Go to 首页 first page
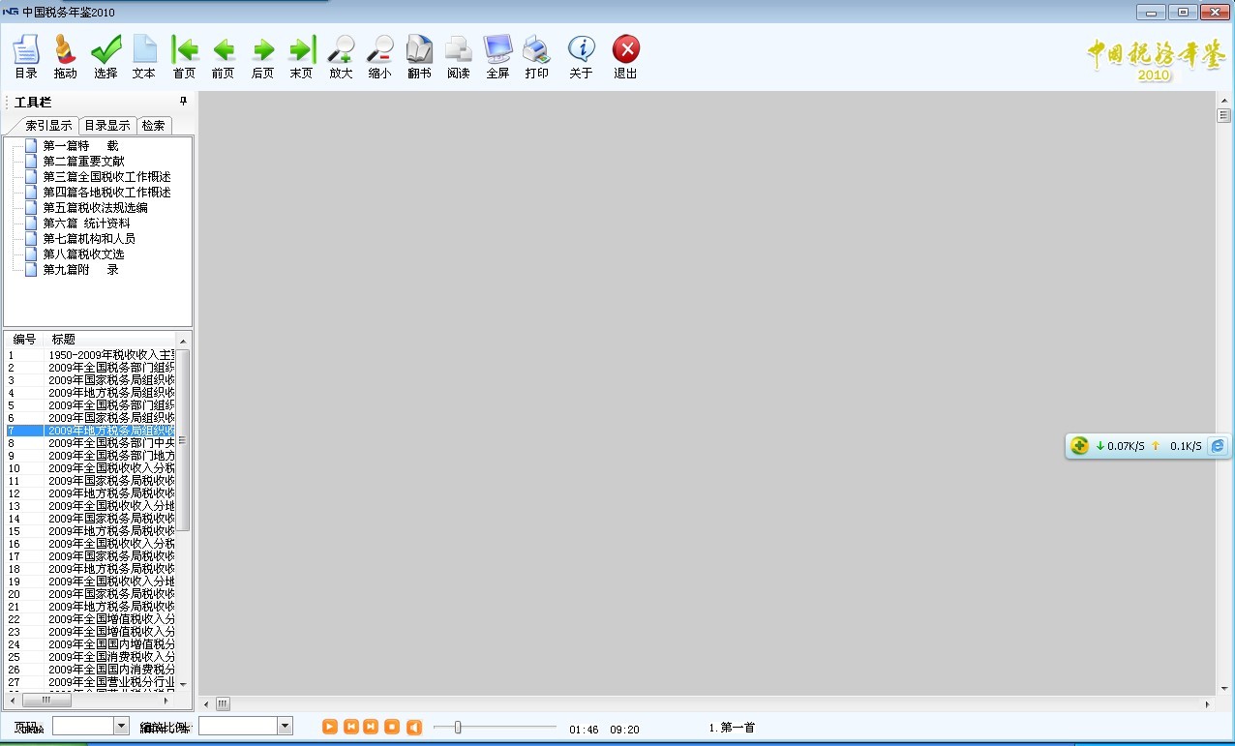Viewport: 1235px width, 746px height. [184, 57]
